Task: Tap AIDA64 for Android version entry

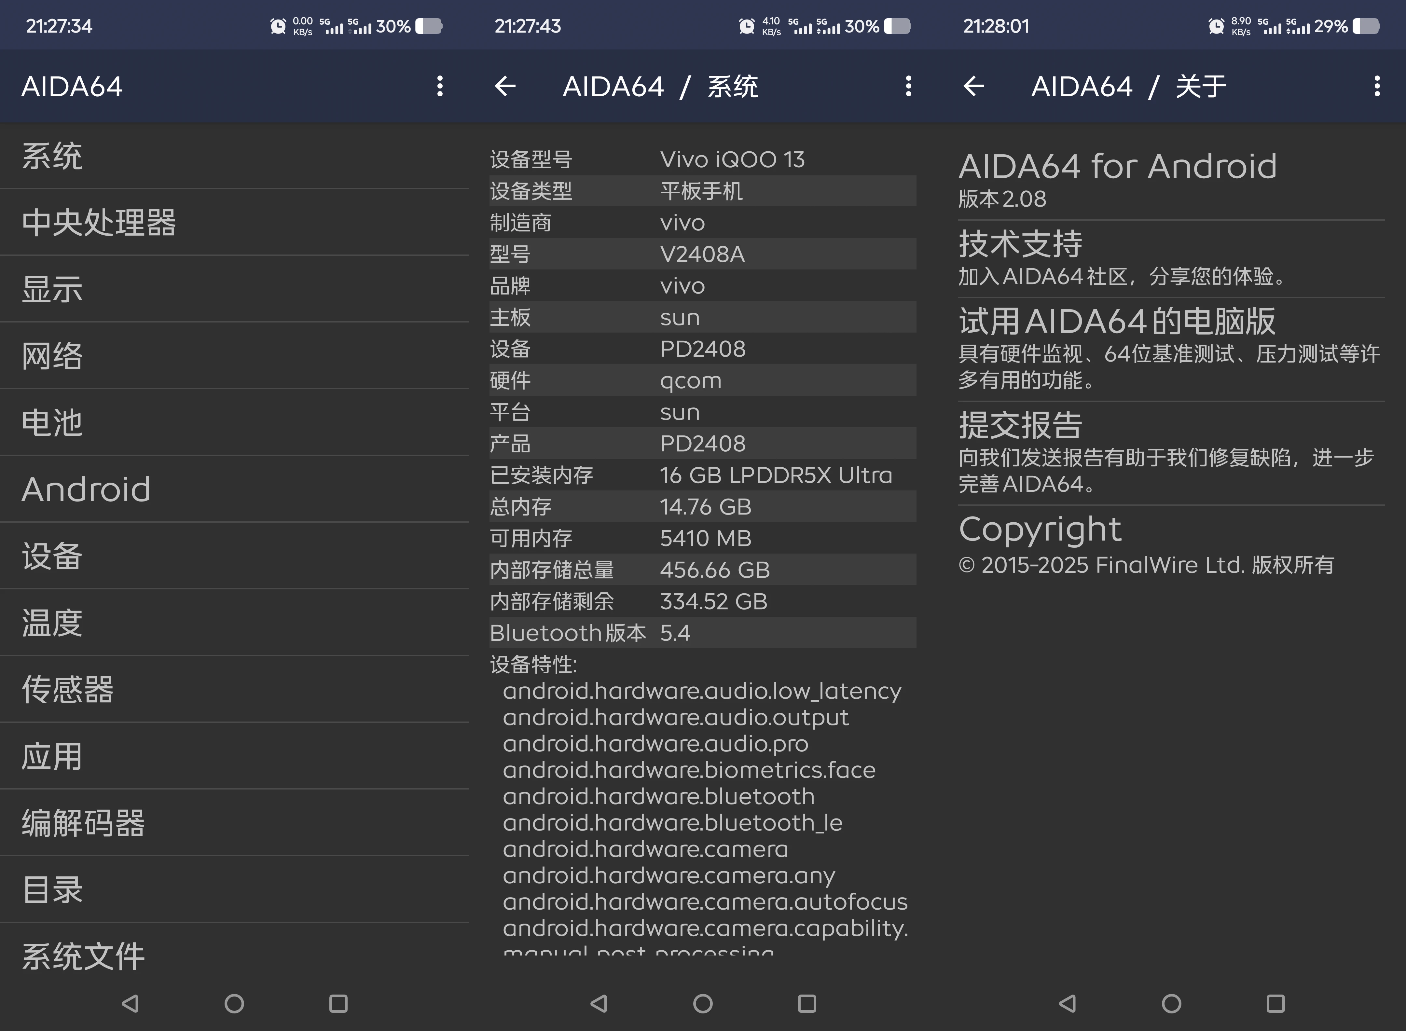Action: pyautogui.click(x=1171, y=180)
